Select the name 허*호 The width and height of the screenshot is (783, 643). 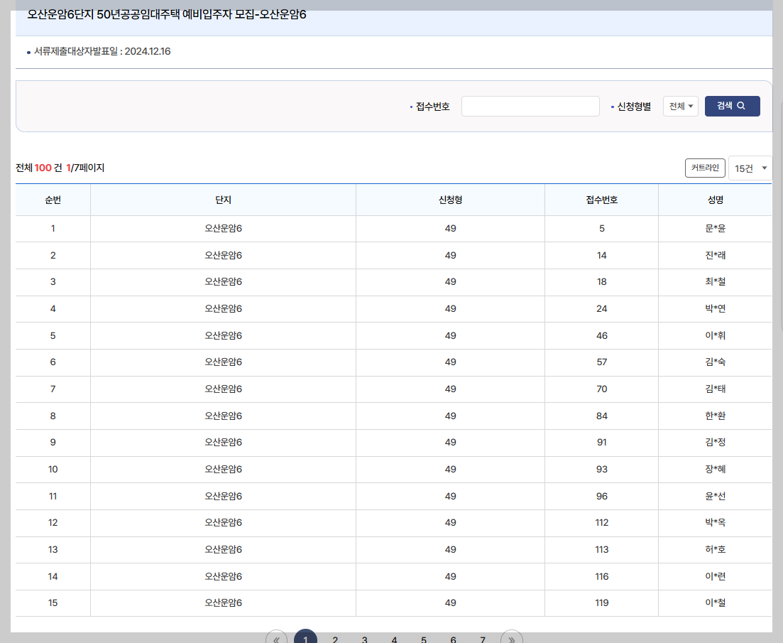[715, 550]
